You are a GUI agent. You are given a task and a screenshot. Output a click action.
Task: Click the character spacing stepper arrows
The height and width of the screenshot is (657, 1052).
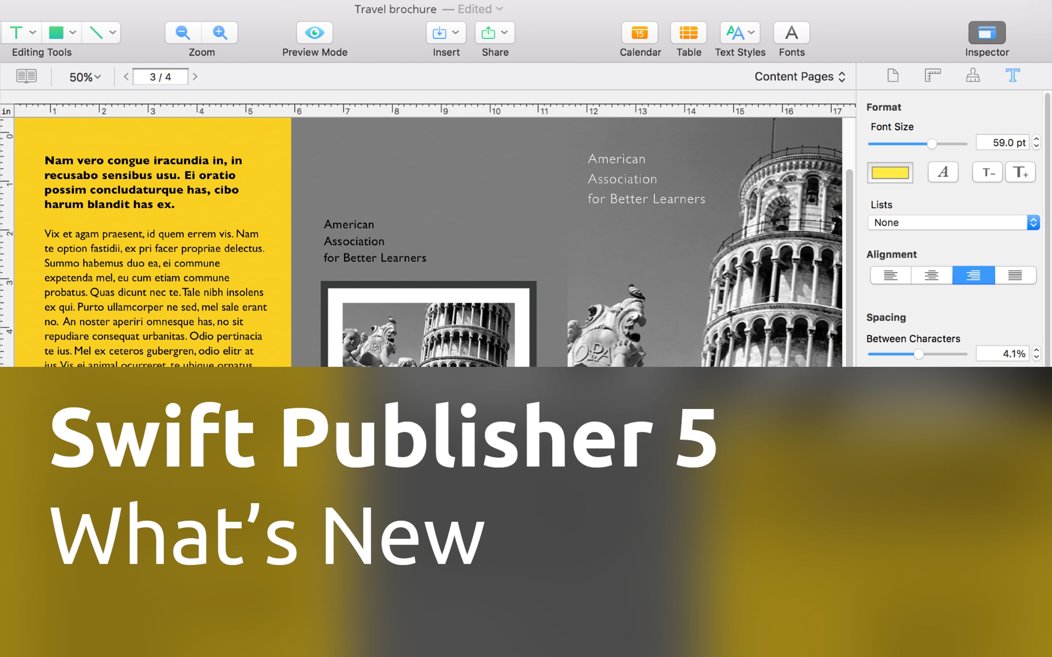(x=1036, y=353)
